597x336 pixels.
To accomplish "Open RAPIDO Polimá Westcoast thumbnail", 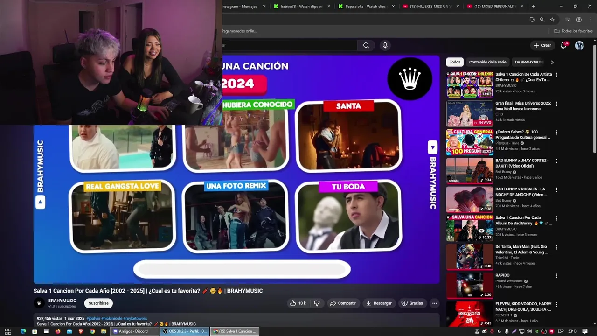I will [469, 285].
